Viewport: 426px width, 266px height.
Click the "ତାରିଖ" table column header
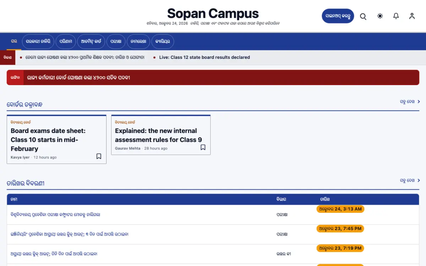[x=325, y=199]
